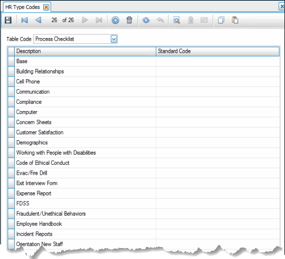This screenshot has height=259, width=285.
Task: Delete record using trash can icon
Action: 129,20
